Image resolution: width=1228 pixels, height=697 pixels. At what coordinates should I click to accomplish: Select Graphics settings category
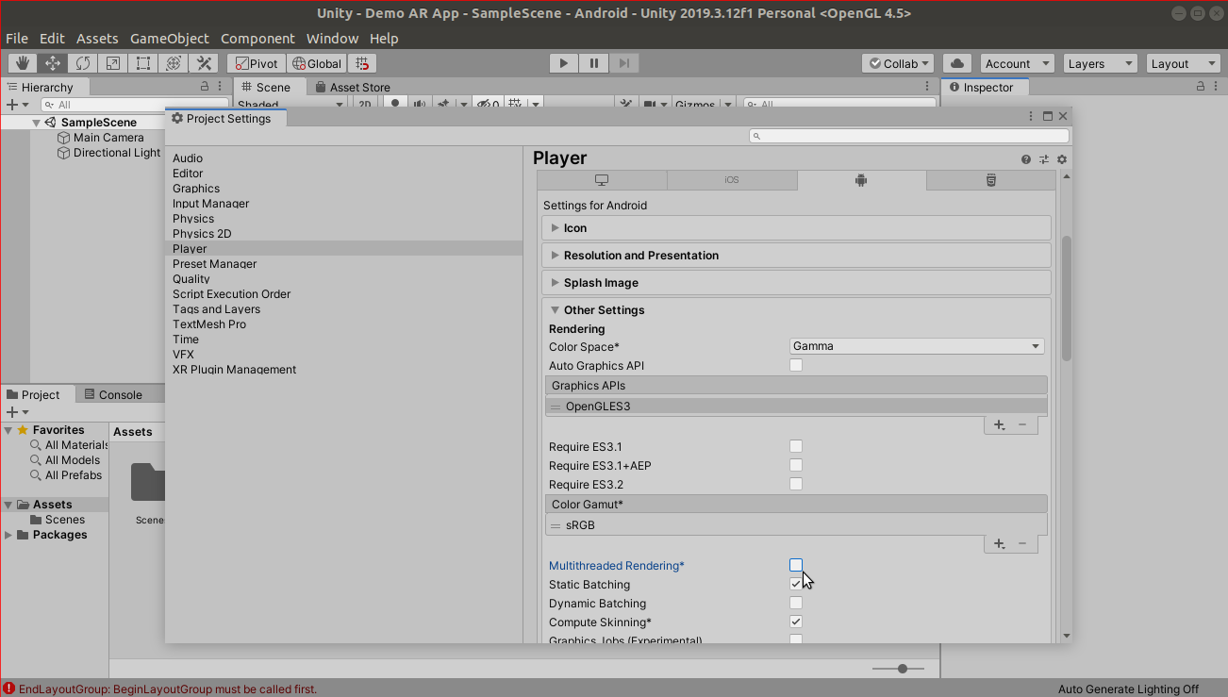point(196,189)
